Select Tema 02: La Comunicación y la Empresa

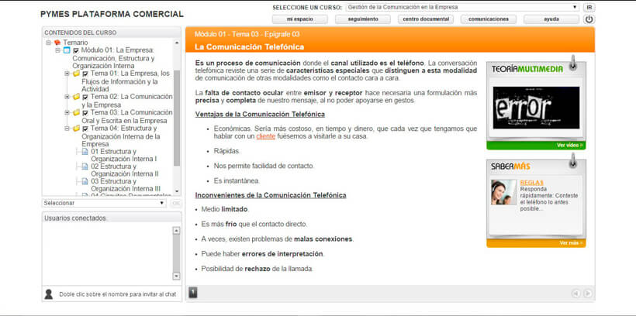(x=127, y=101)
